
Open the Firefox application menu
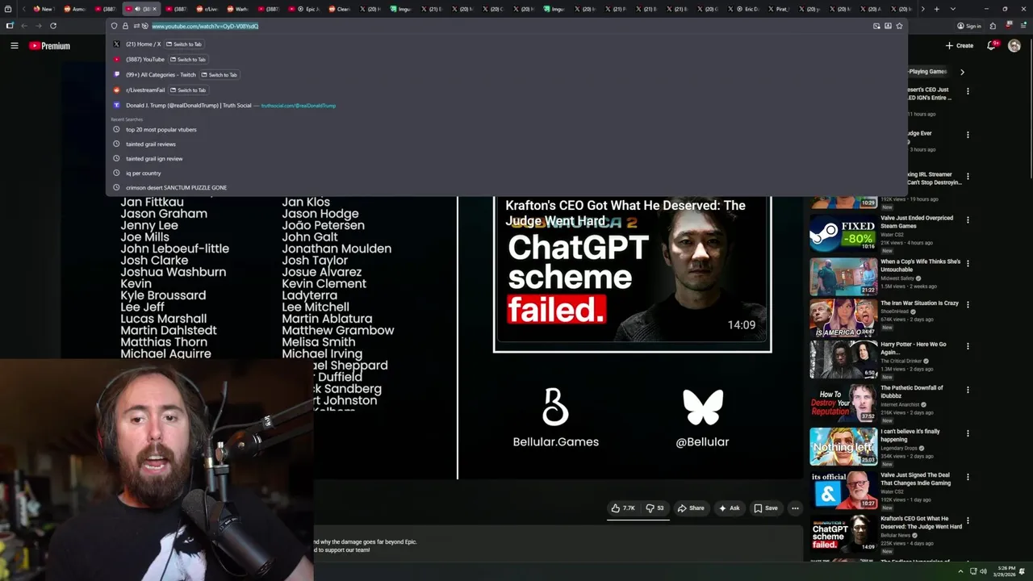pyautogui.click(x=1023, y=26)
